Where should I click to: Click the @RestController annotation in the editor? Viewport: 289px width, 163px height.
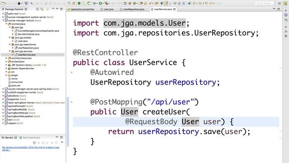click(105, 53)
